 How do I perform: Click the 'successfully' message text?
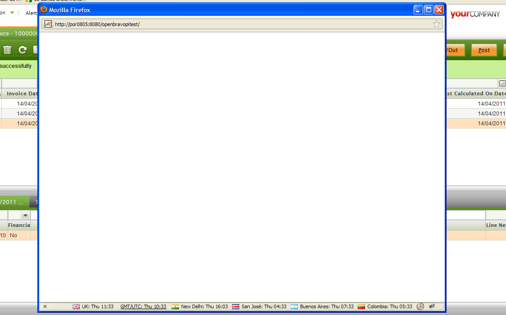(x=16, y=66)
